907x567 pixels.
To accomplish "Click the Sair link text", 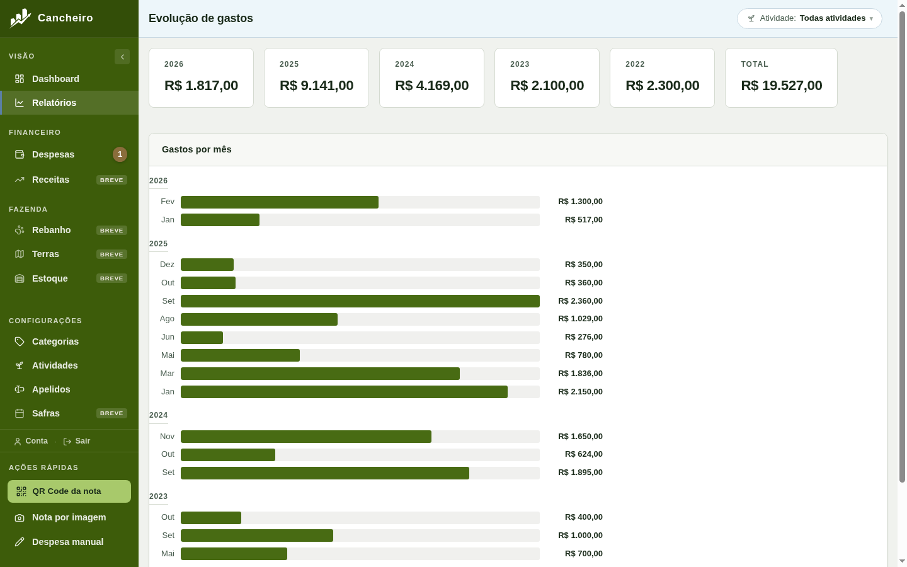I will (x=83, y=441).
